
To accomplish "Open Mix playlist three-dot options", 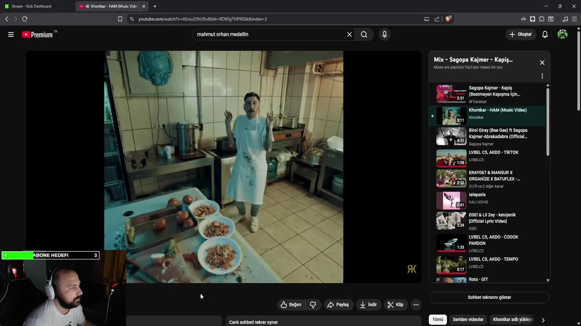I will click(x=542, y=76).
